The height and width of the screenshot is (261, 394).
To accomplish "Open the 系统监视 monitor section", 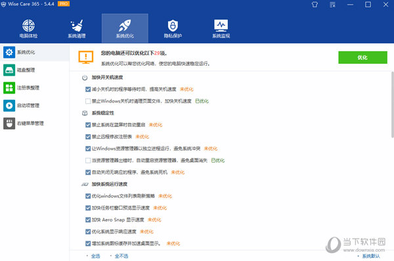I will click(x=221, y=28).
